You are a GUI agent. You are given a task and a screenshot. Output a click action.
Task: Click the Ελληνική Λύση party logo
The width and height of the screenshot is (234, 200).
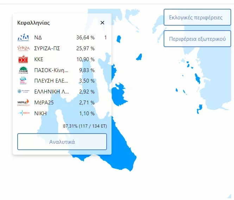24,91
